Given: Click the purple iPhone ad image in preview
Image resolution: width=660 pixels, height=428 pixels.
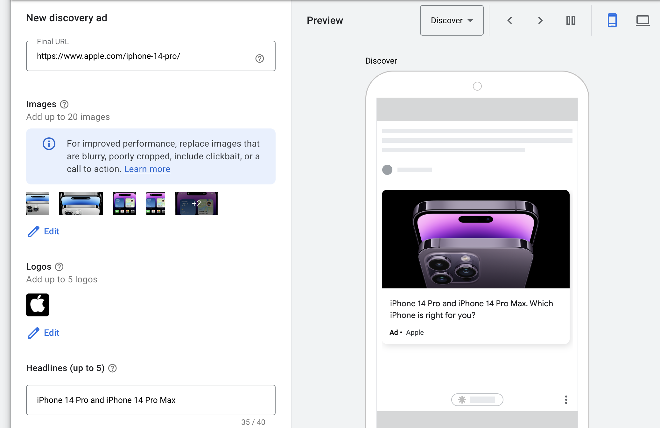Looking at the screenshot, I should [x=476, y=239].
